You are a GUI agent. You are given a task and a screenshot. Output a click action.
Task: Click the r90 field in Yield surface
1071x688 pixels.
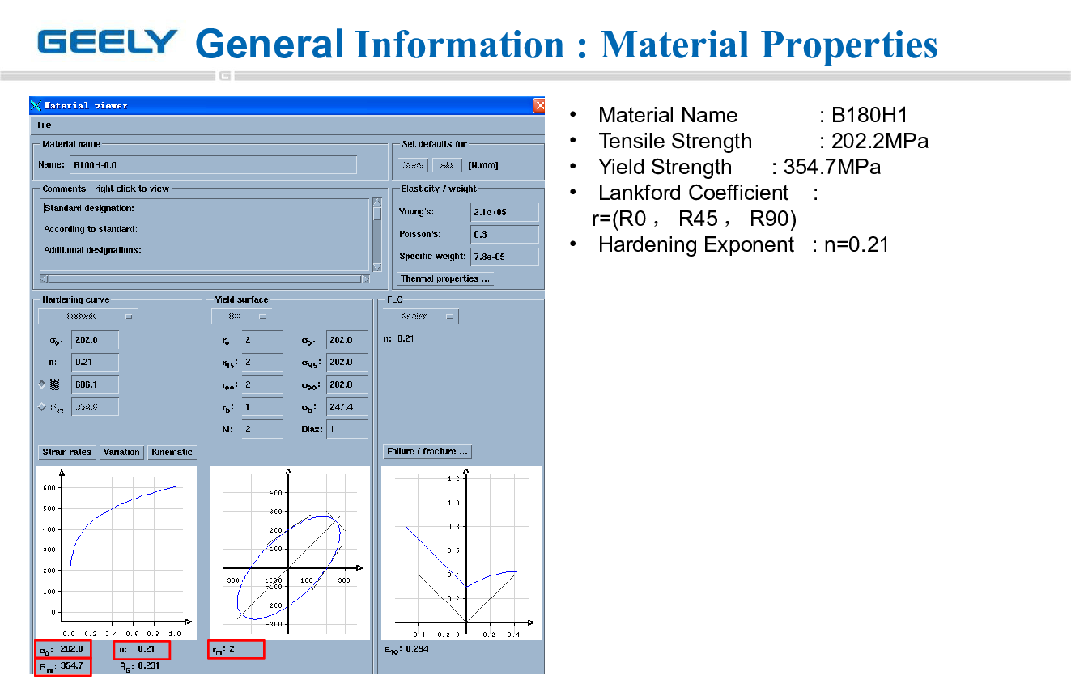coord(262,384)
